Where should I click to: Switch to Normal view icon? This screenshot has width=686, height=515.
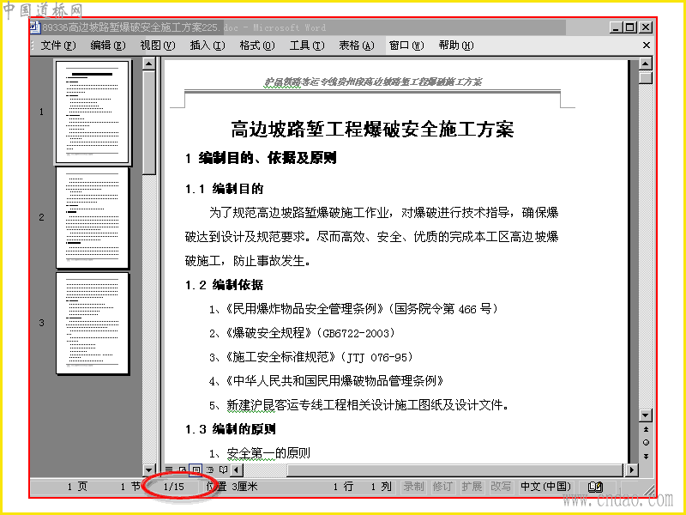169,470
